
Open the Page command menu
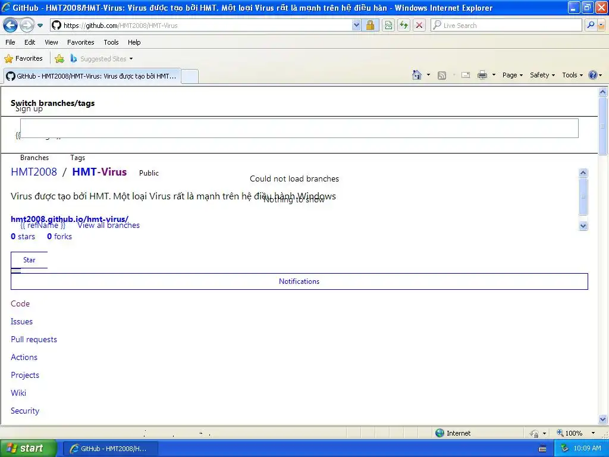pyautogui.click(x=513, y=75)
